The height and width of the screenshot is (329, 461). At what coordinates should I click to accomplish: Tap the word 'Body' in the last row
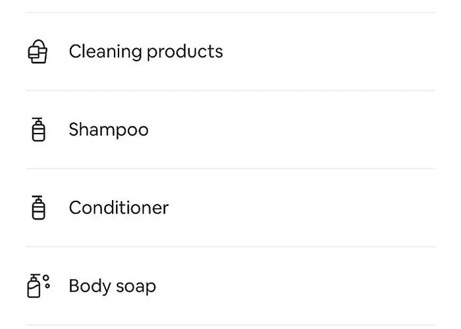point(88,286)
